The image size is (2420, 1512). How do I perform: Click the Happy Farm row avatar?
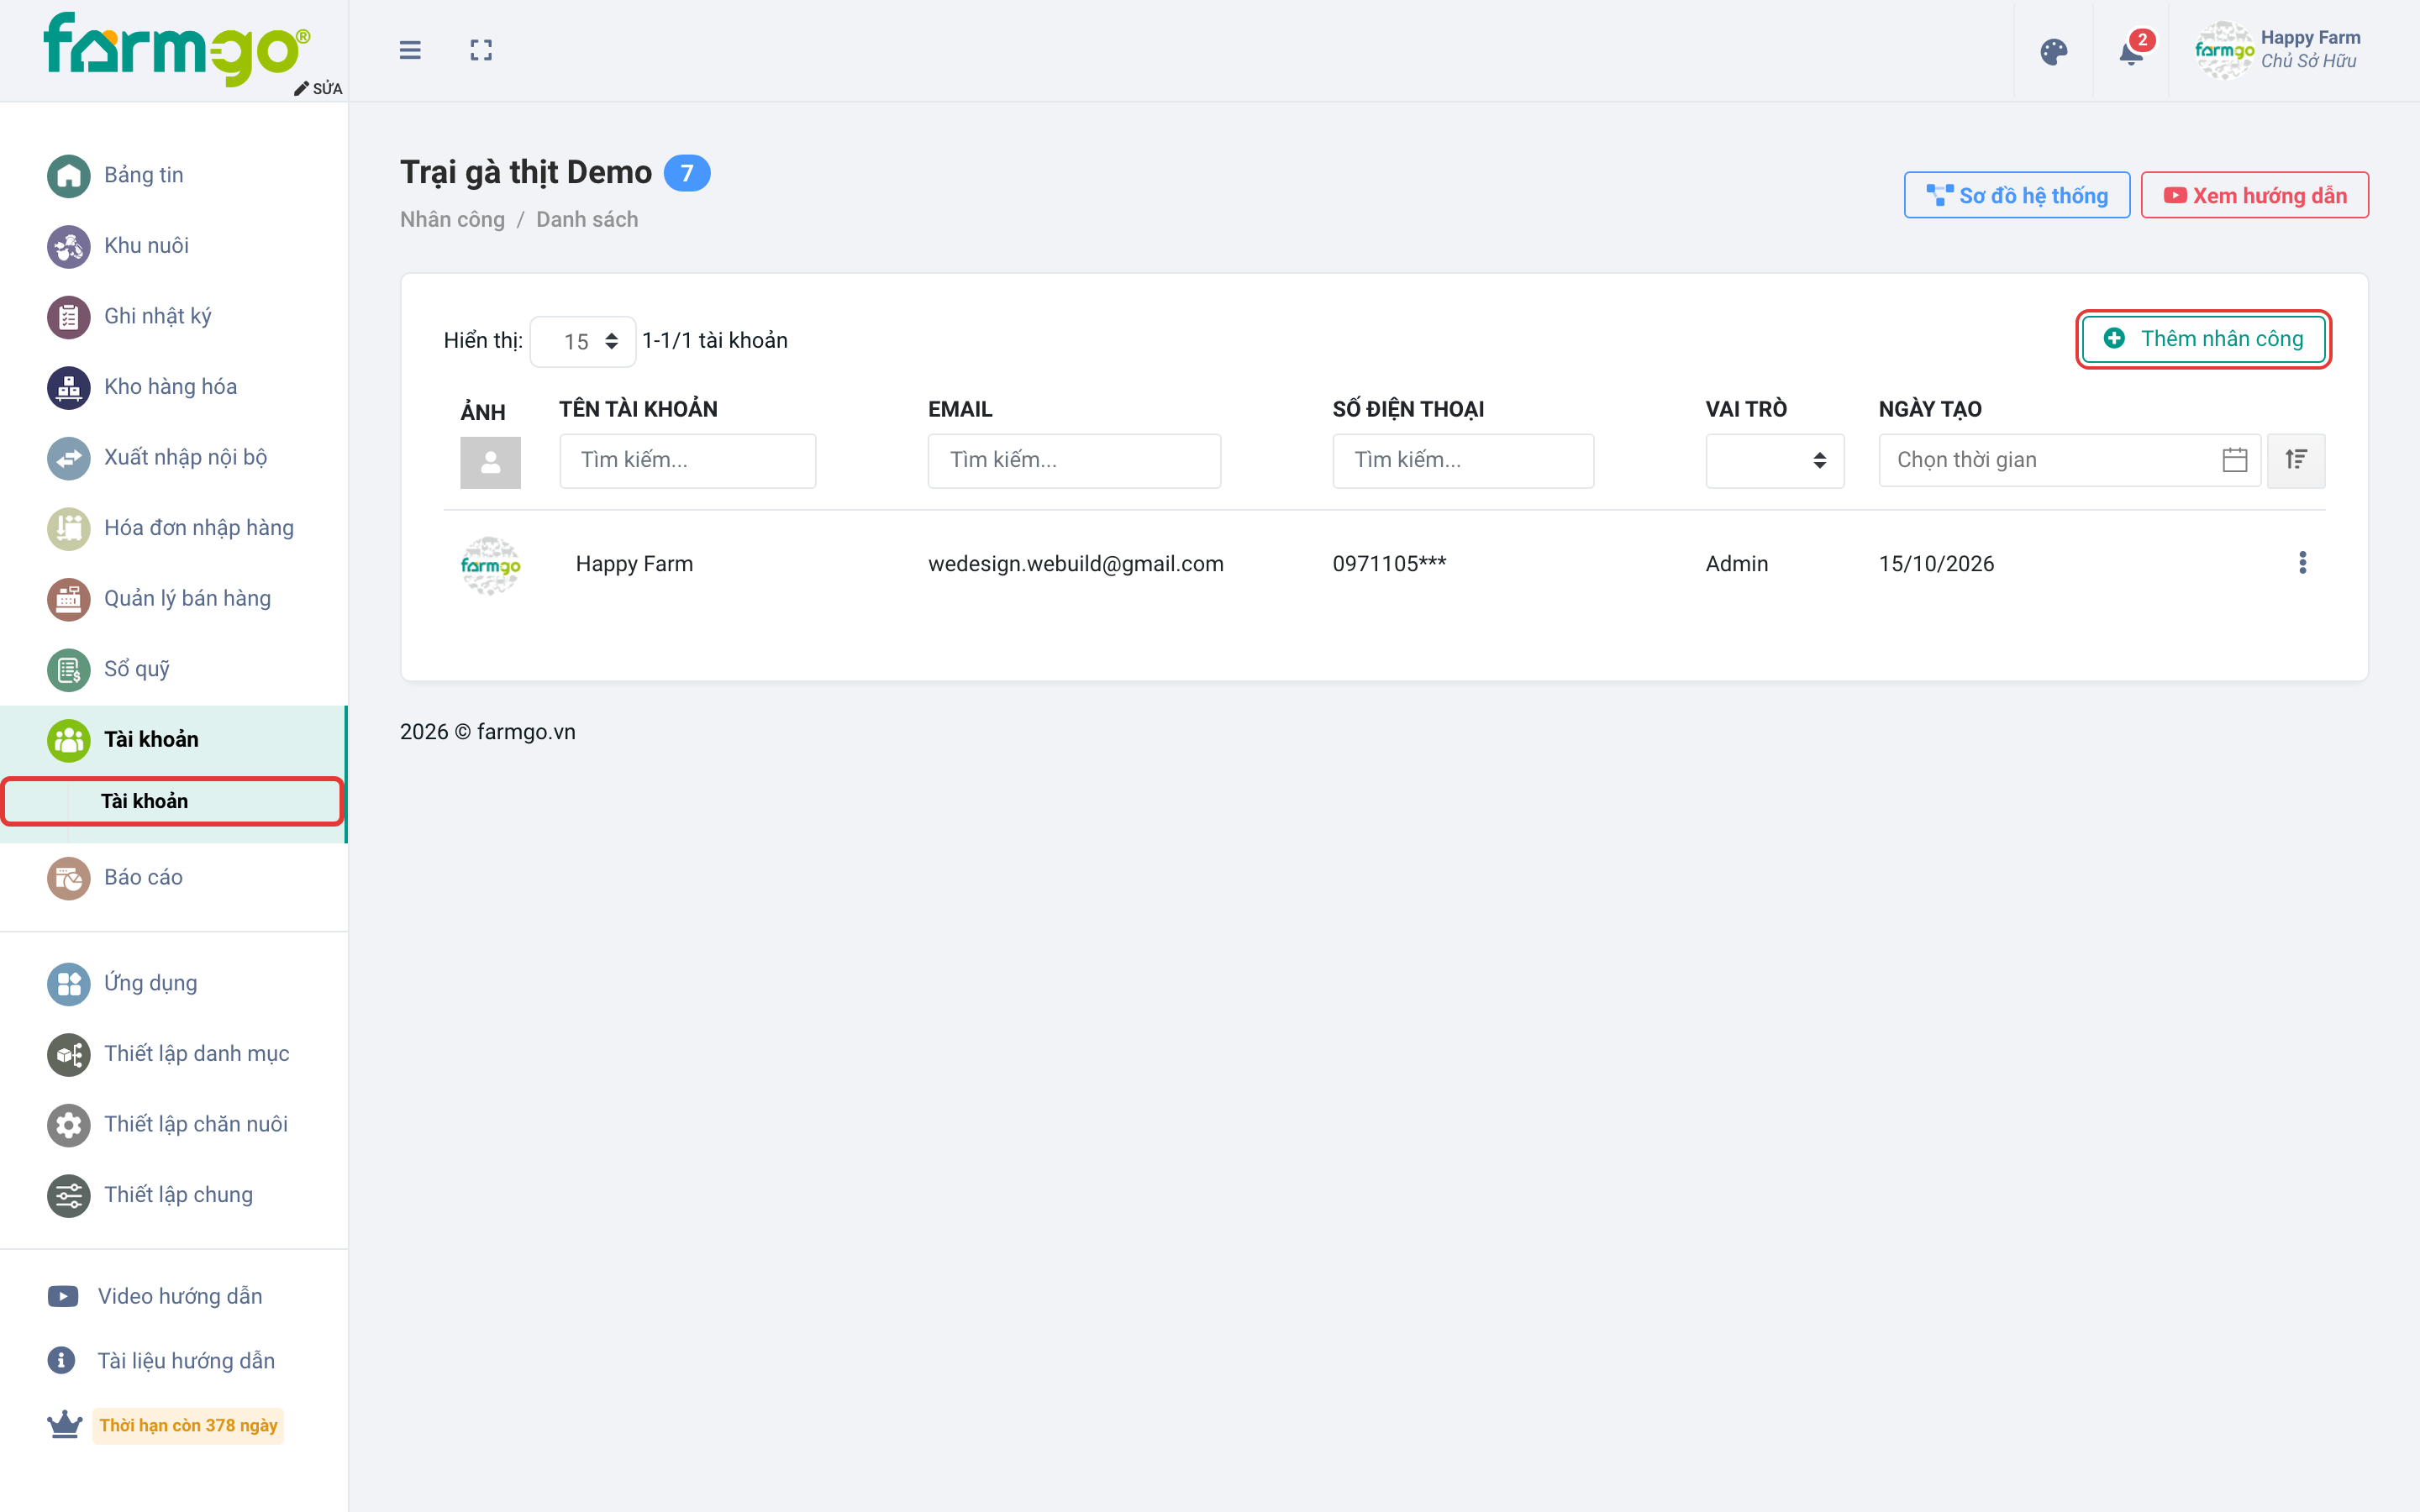point(490,565)
